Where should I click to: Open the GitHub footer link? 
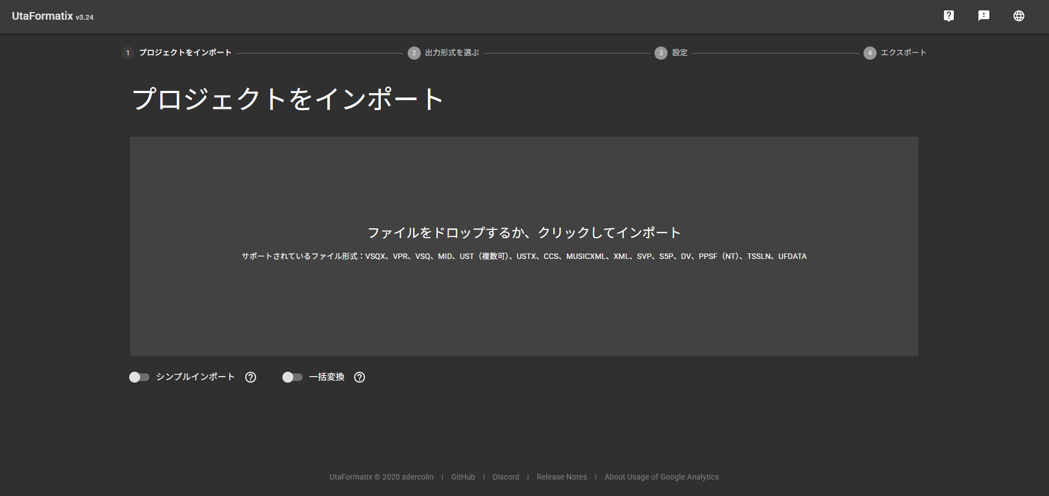pos(463,477)
